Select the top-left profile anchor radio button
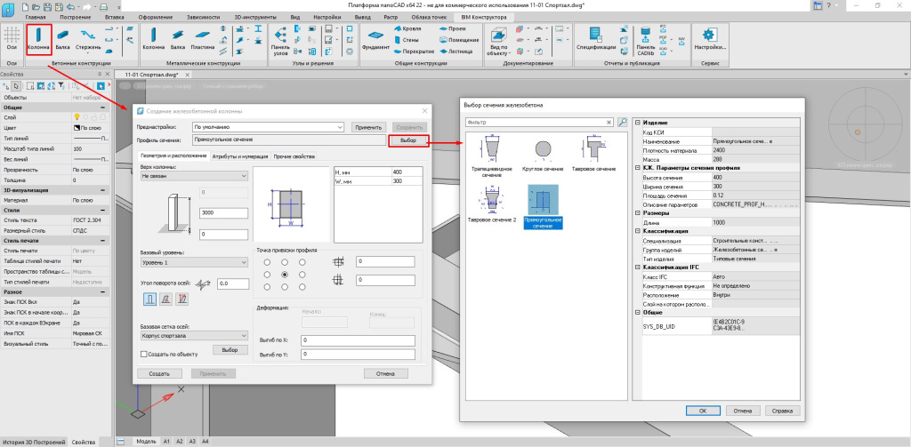The image size is (911, 447). coord(265,262)
